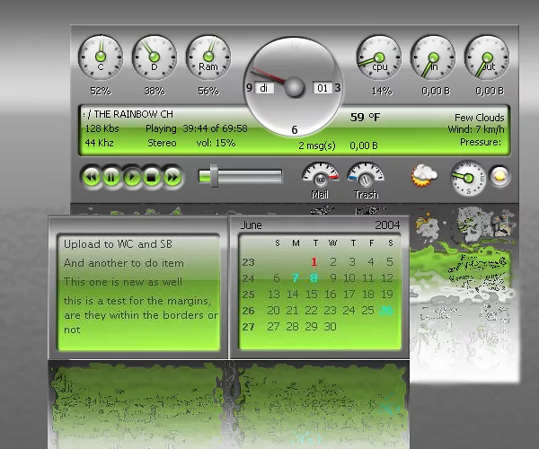Click the 2004 year label

click(387, 224)
